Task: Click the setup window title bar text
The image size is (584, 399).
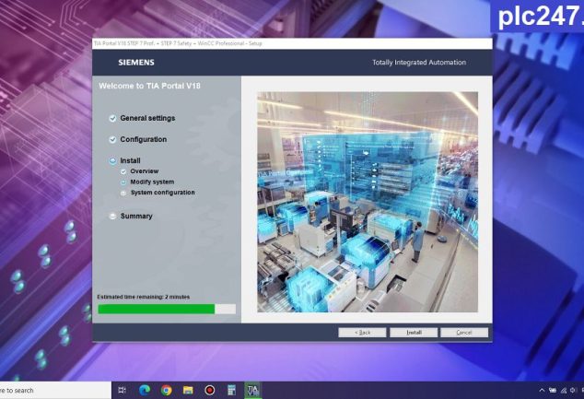Action: coord(178,43)
